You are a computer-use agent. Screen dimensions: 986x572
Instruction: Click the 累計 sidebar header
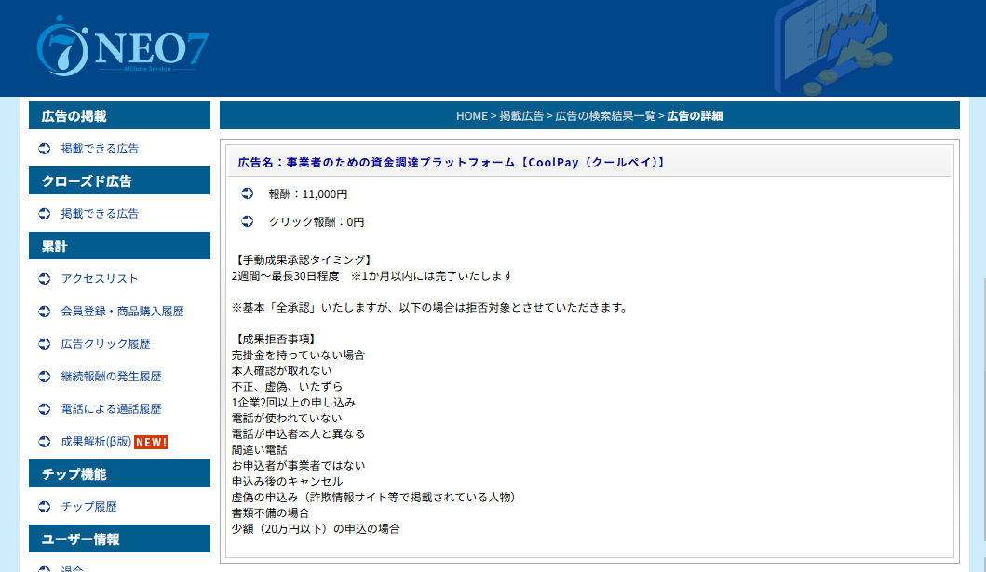(x=119, y=246)
